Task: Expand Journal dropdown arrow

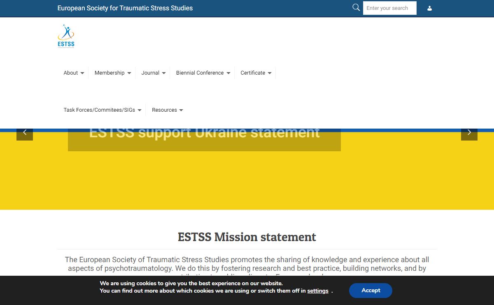Action: click(164, 73)
